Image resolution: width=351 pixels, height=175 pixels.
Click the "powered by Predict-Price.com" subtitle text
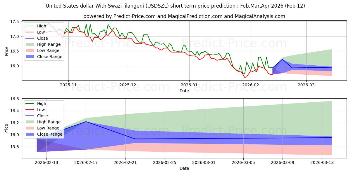[x=184, y=16]
